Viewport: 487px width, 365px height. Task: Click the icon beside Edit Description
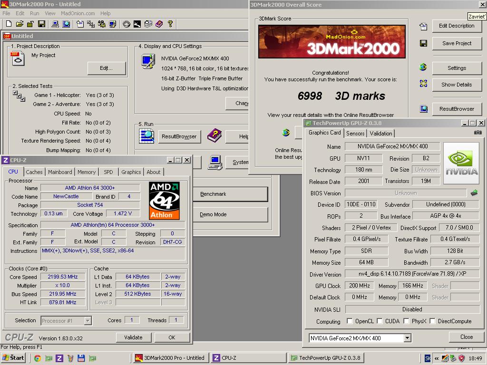coord(423,27)
